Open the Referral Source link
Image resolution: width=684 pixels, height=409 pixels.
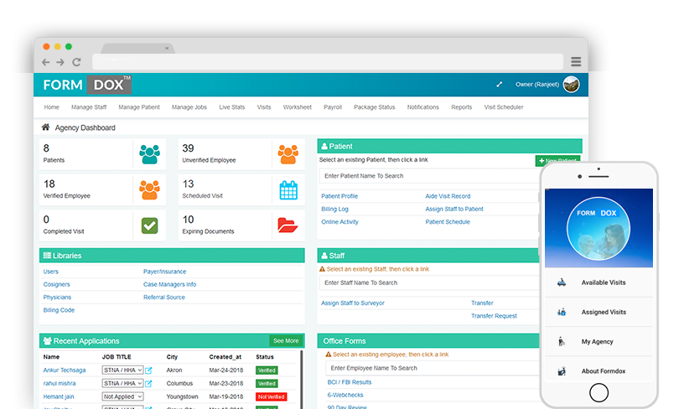164,298
